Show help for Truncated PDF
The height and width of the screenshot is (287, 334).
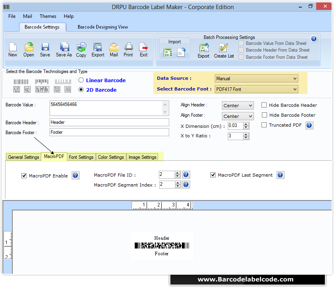tap(309, 125)
